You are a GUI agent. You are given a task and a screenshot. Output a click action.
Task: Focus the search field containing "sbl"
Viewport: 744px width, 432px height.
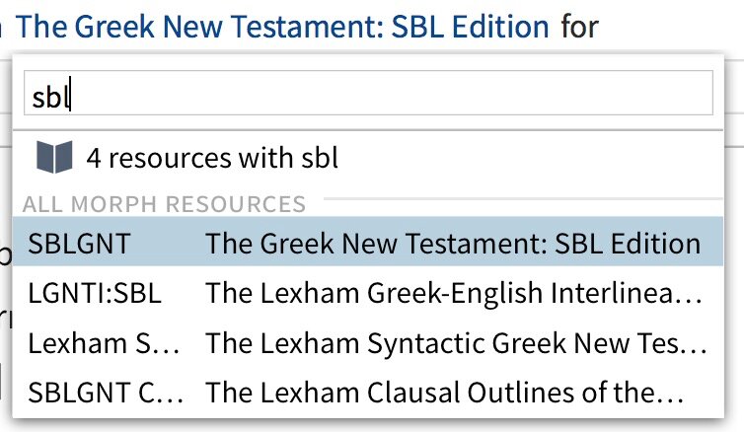[368, 93]
